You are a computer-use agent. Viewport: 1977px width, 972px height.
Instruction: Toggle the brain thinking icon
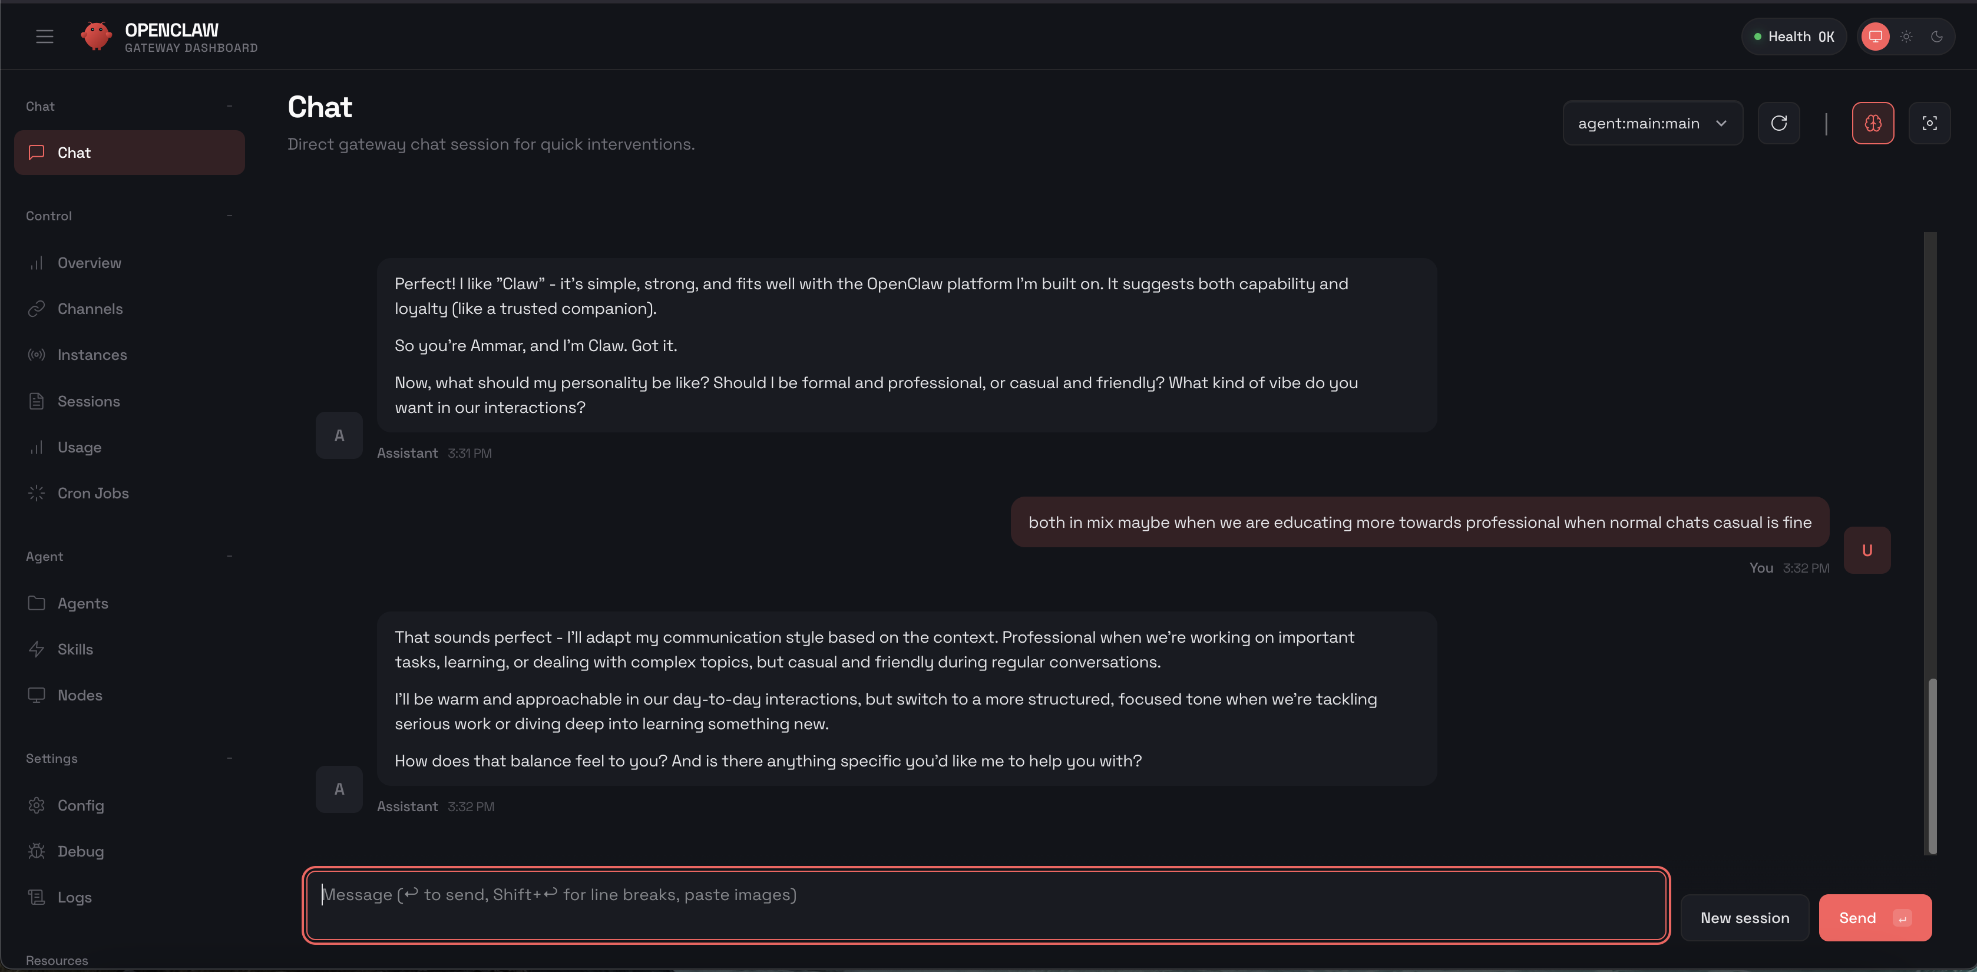pyautogui.click(x=1873, y=124)
